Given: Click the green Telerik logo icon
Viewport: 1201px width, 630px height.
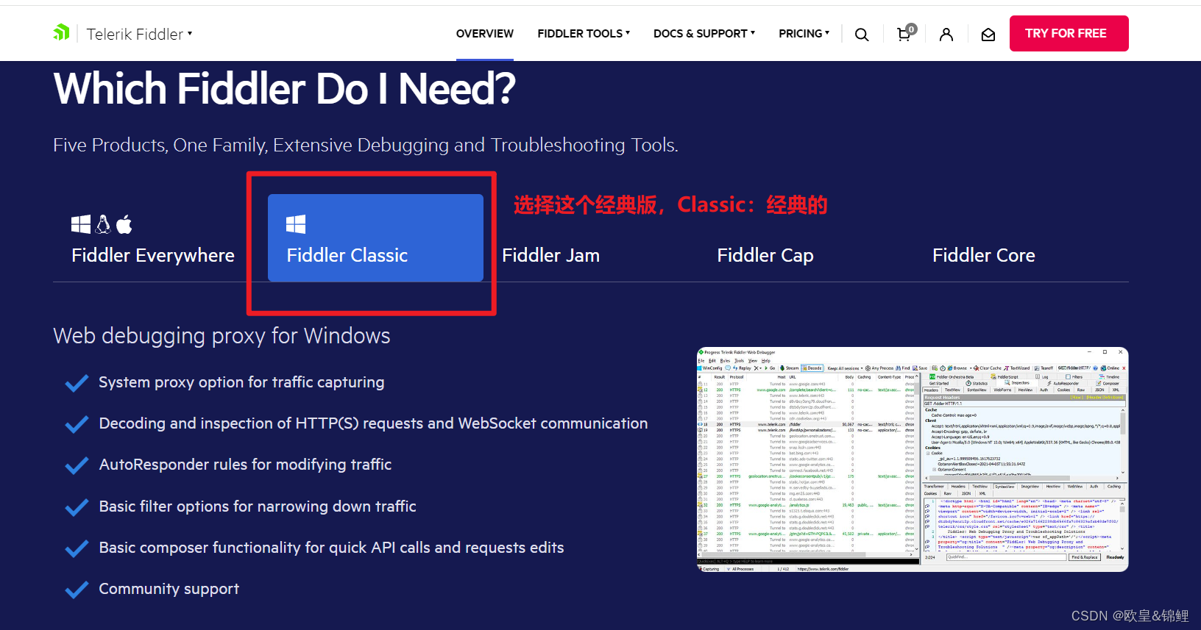Looking at the screenshot, I should (61, 32).
